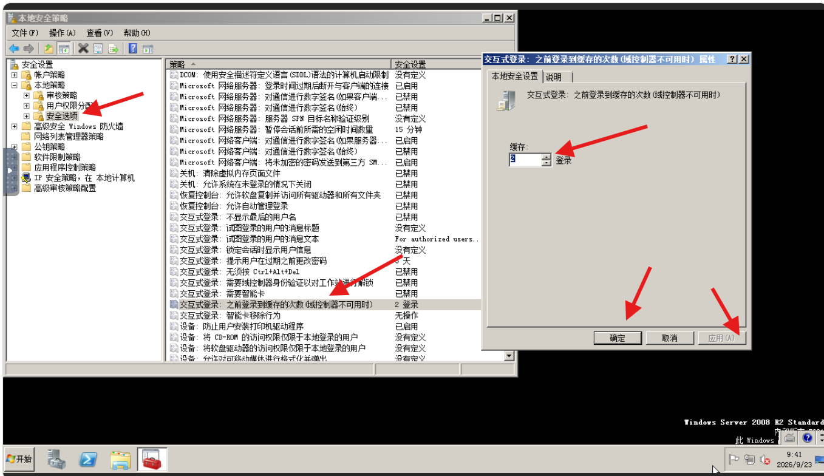Select the 本地安全设置 tab

514,76
